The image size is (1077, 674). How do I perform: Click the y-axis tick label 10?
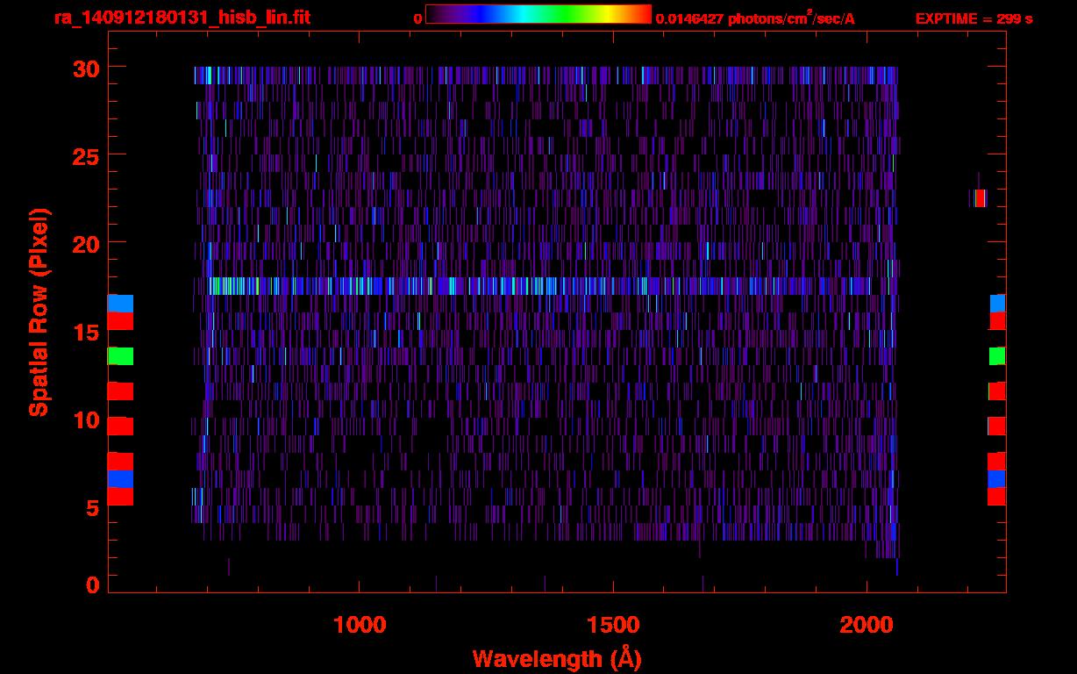click(85, 419)
